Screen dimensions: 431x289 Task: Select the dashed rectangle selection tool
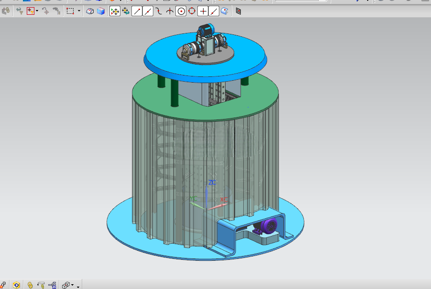click(x=70, y=11)
